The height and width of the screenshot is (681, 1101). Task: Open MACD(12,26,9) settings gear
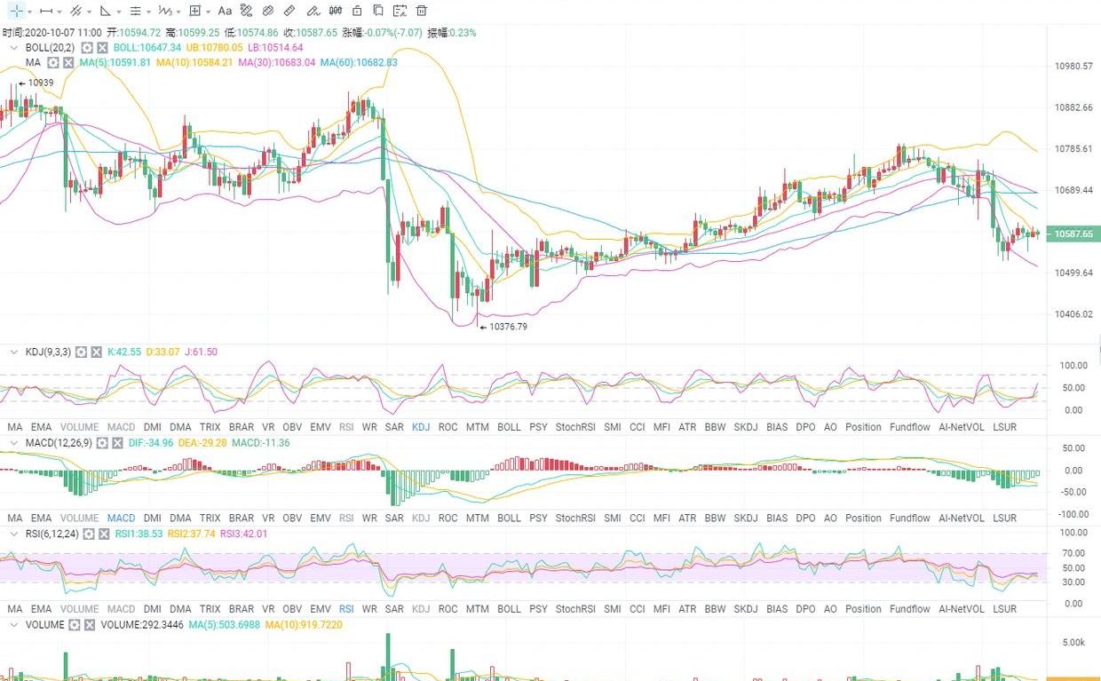[103, 443]
